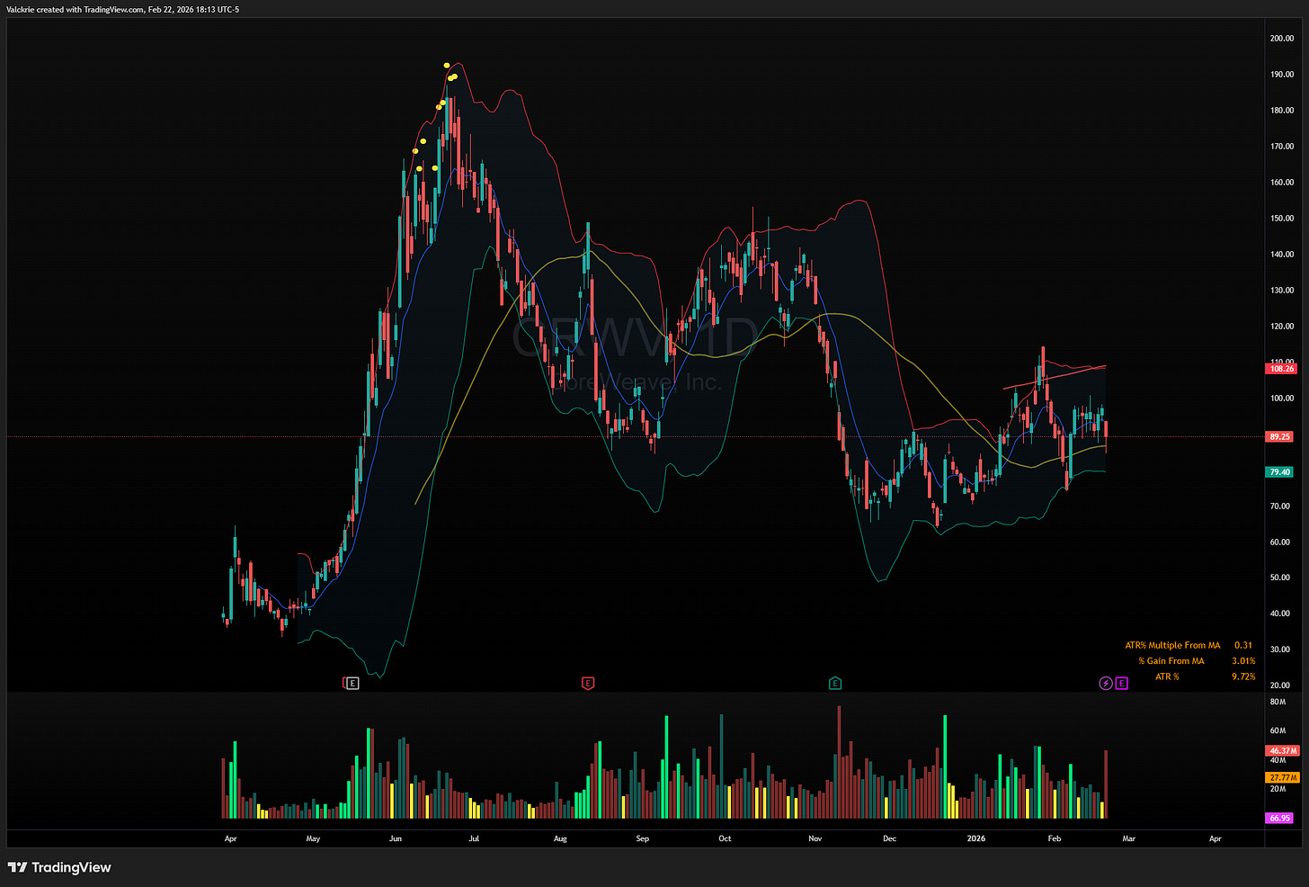This screenshot has width=1309, height=887.
Task: Click the Mar label on time axis
Action: point(1128,838)
